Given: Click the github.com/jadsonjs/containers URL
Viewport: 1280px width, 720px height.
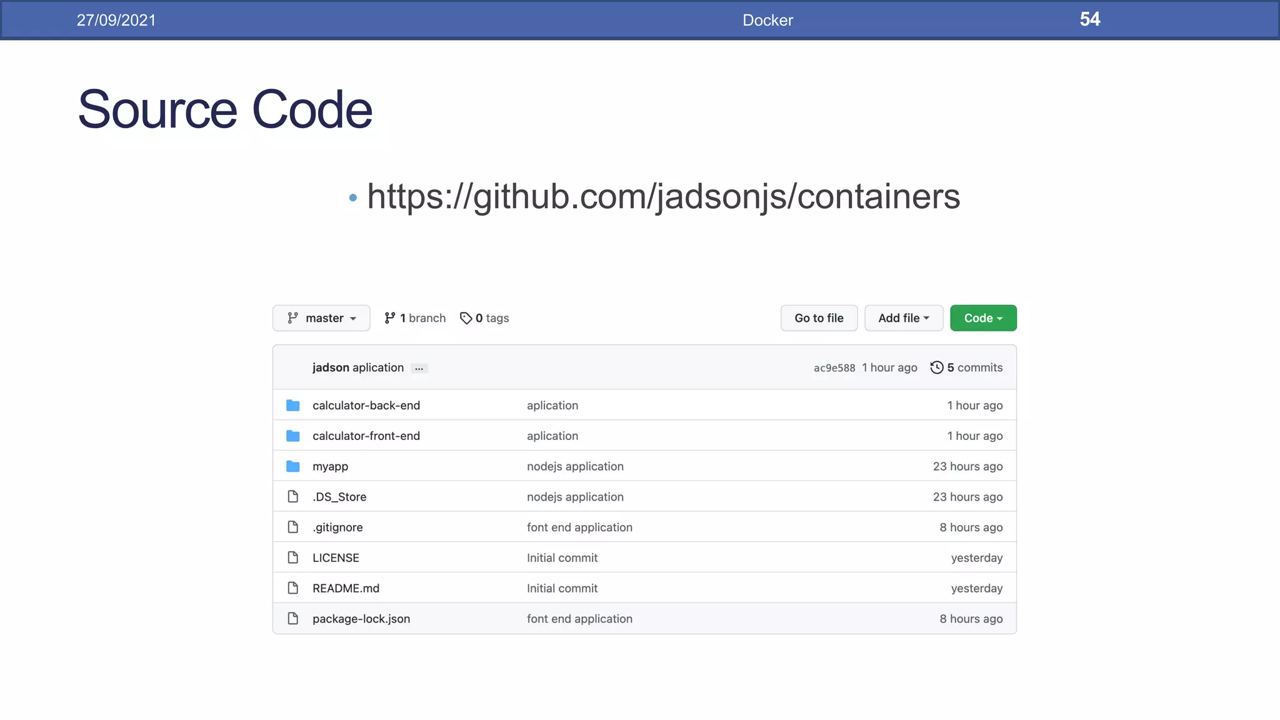Looking at the screenshot, I should coord(663,196).
